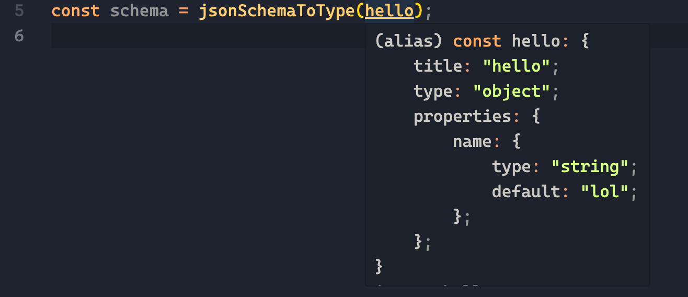This screenshot has width=688, height=297.
Task: Click the properties key in the tooltip
Action: (463, 117)
